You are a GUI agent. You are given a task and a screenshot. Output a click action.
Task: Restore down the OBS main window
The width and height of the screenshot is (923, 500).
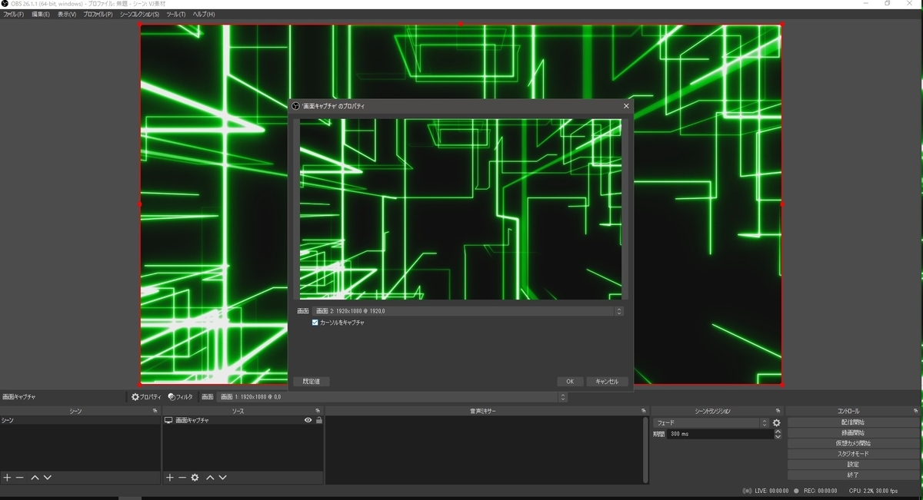888,4
